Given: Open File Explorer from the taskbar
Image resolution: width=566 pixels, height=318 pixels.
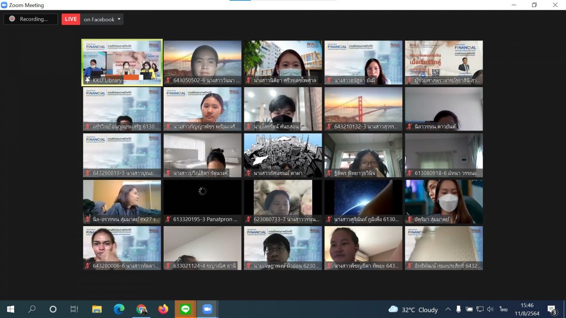Looking at the screenshot, I should tap(97, 309).
